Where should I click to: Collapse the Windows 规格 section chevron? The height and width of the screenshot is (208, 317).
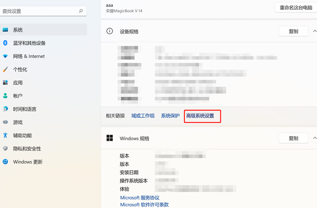315,139
